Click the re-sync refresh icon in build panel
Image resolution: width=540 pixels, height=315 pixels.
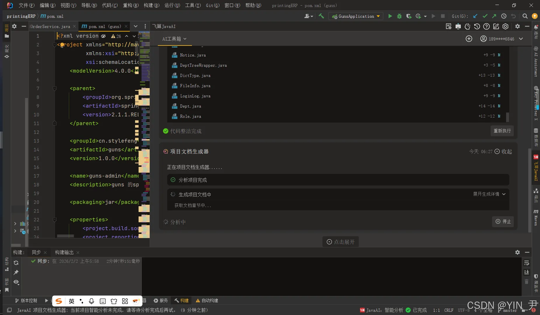16,263
